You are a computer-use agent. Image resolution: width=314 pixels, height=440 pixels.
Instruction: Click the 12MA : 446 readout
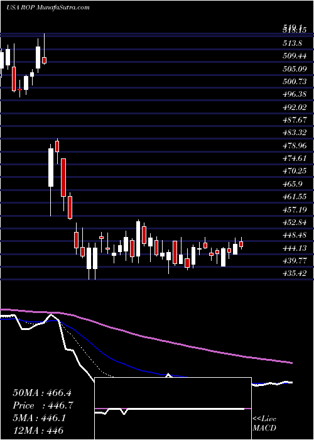pos(38,431)
